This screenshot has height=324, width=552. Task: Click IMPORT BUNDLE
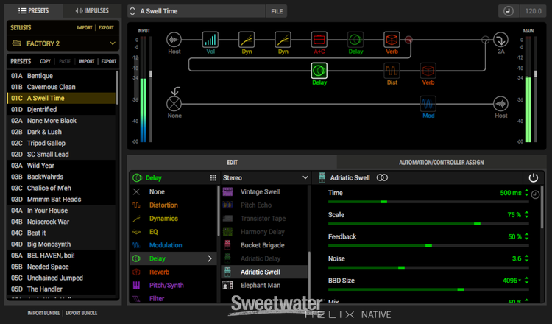(43, 313)
